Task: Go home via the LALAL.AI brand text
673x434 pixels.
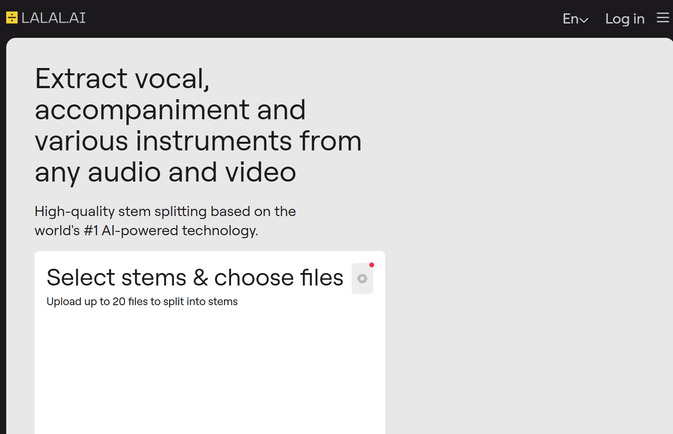Action: tap(54, 18)
